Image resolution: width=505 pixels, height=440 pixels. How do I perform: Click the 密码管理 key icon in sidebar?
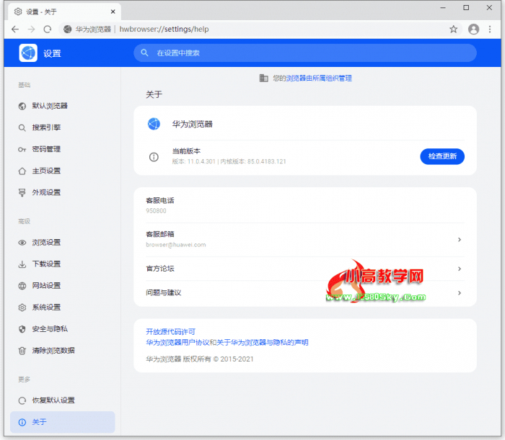pos(22,150)
